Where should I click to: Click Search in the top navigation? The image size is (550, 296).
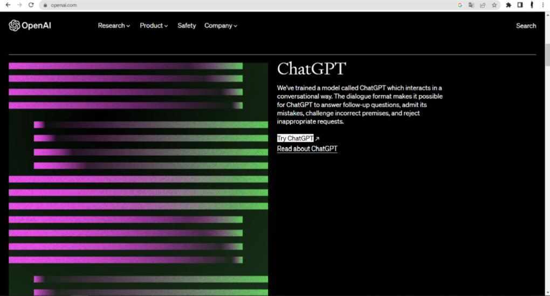[x=526, y=25]
